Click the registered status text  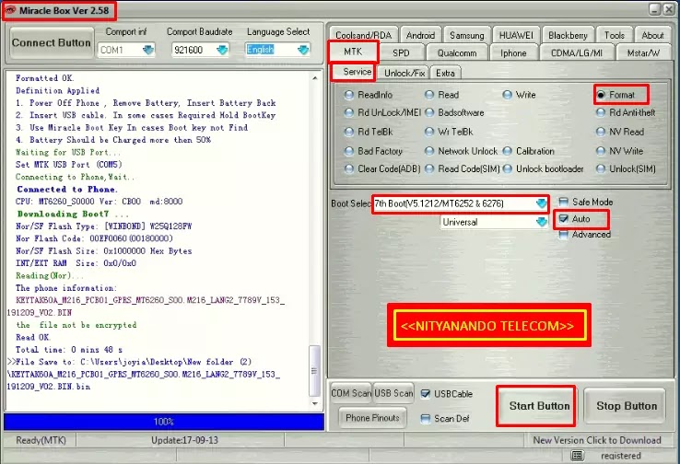[x=621, y=456]
